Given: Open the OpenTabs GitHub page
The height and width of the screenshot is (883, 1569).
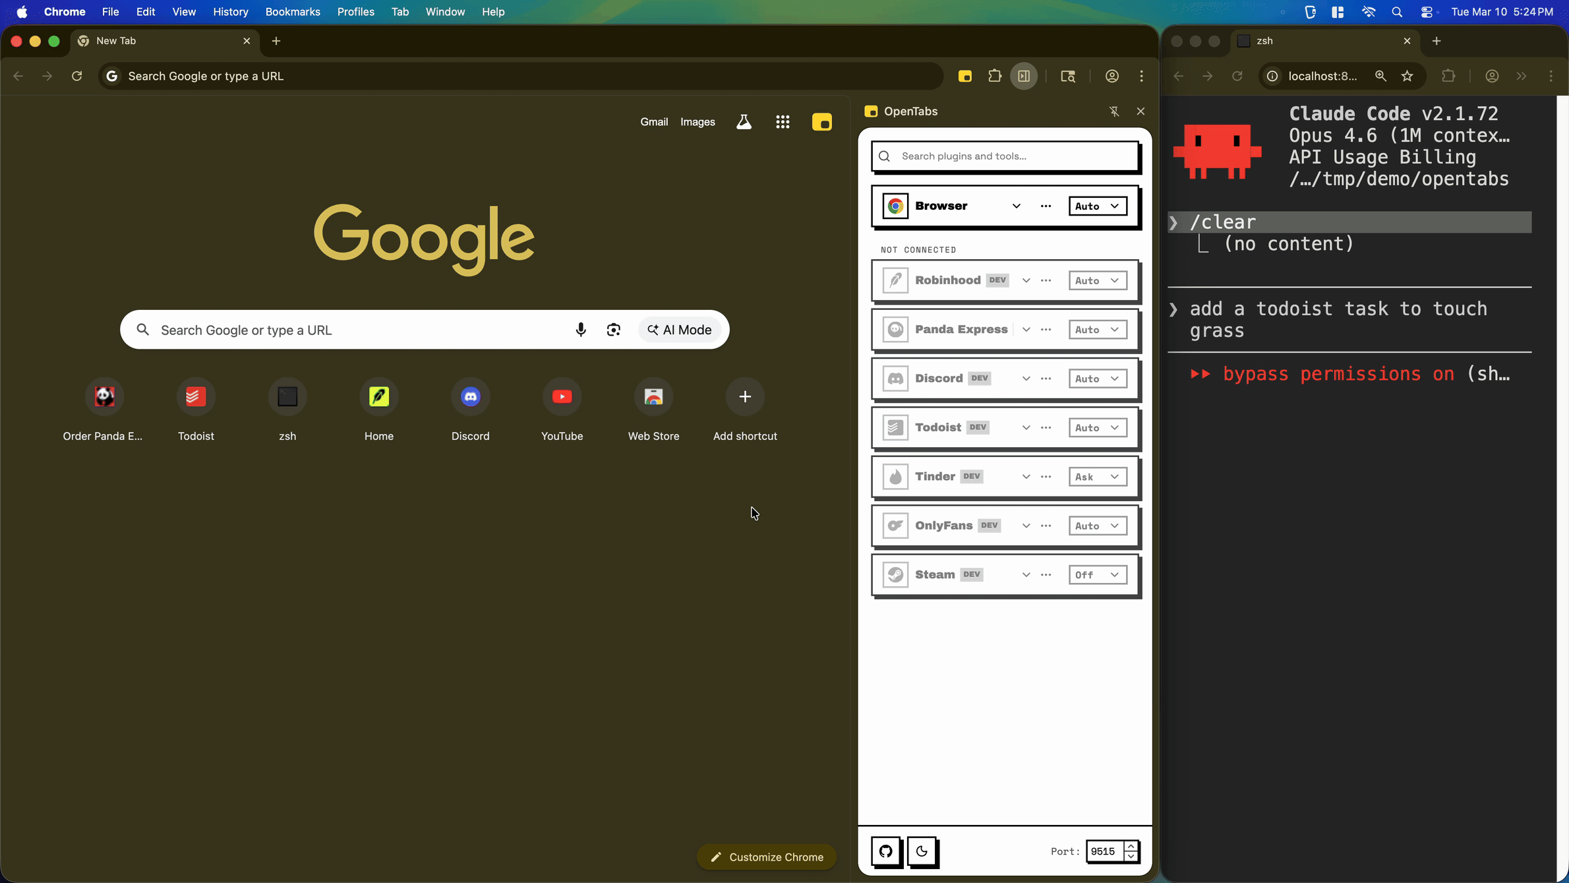Looking at the screenshot, I should [885, 852].
